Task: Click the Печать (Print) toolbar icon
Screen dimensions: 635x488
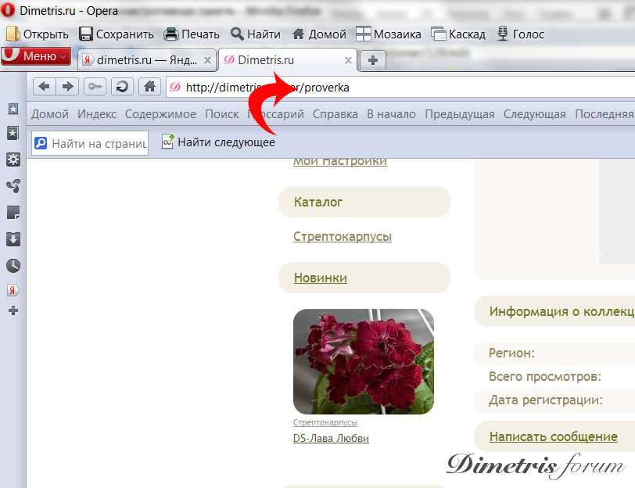Action: pos(172,34)
